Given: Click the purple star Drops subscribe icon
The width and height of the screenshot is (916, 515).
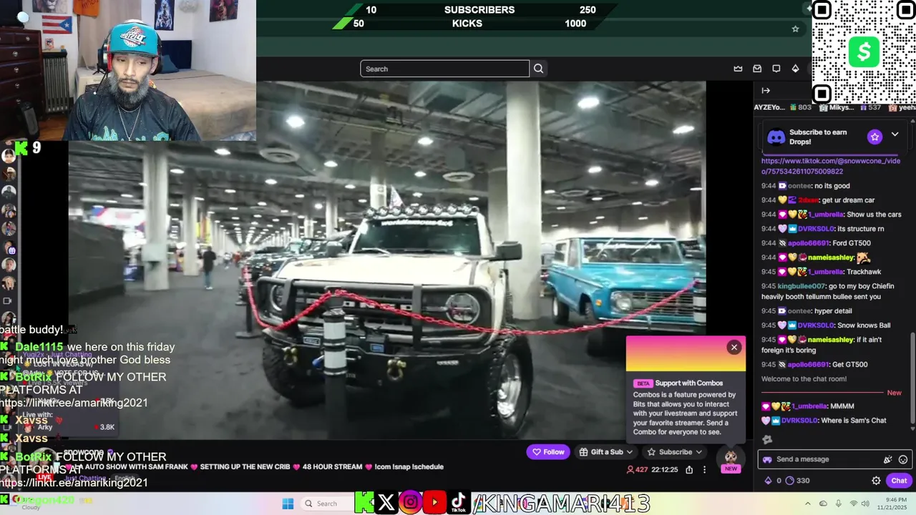Looking at the screenshot, I should coord(874,137).
